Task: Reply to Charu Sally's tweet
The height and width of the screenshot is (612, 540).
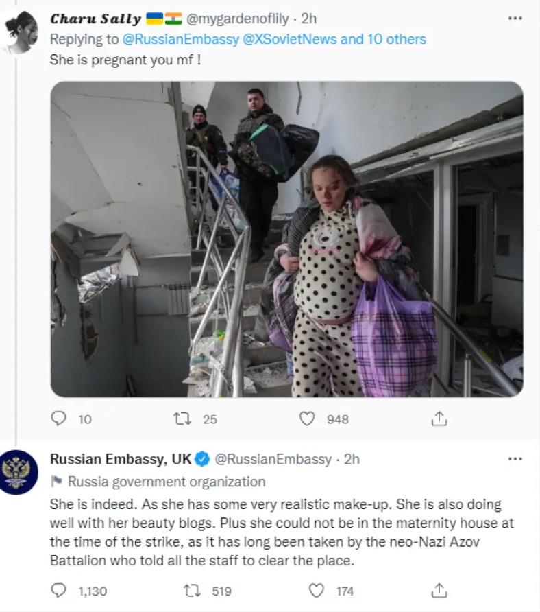Action: (x=58, y=419)
